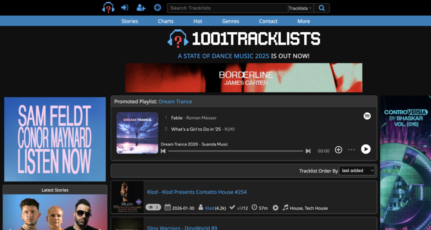
Task: Open Klod Presents Contatto House #254 link
Action: click(197, 192)
